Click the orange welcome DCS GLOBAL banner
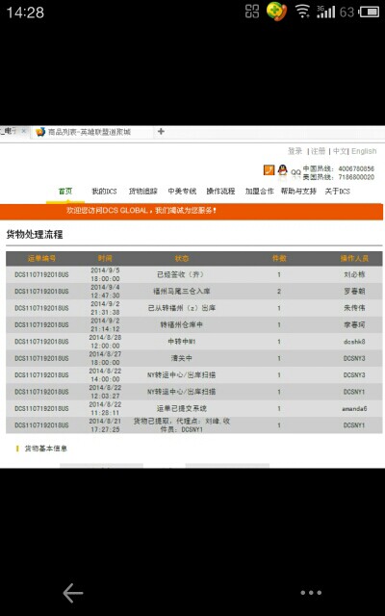The width and height of the screenshot is (385, 616). tap(192, 212)
